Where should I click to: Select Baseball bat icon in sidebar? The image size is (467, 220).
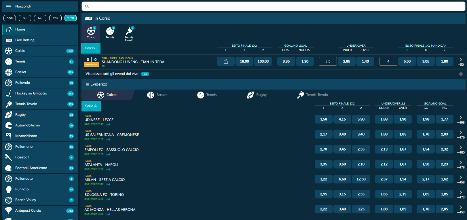[9, 158]
